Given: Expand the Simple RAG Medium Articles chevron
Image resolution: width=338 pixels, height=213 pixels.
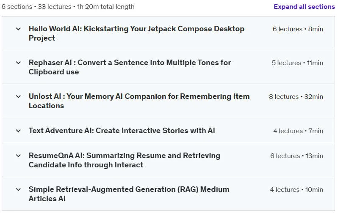Looking at the screenshot, I should 18,189.
